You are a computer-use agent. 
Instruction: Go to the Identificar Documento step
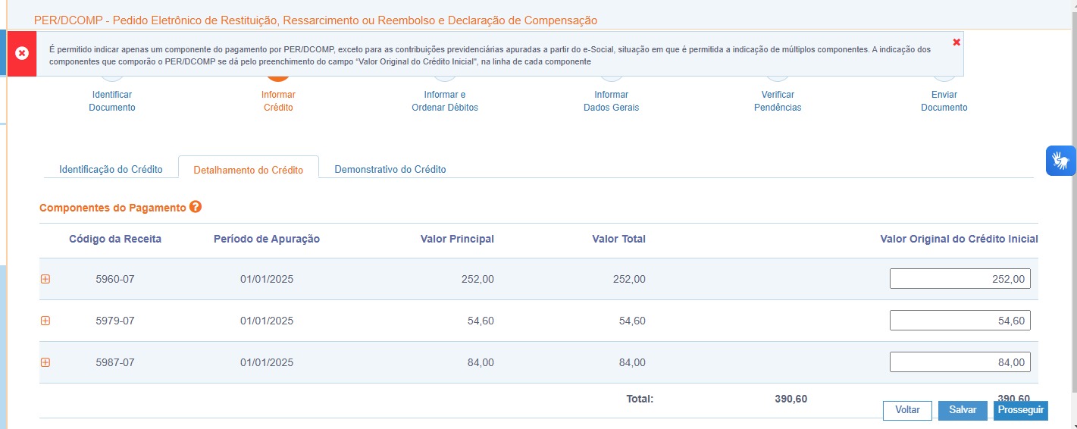pos(112,101)
